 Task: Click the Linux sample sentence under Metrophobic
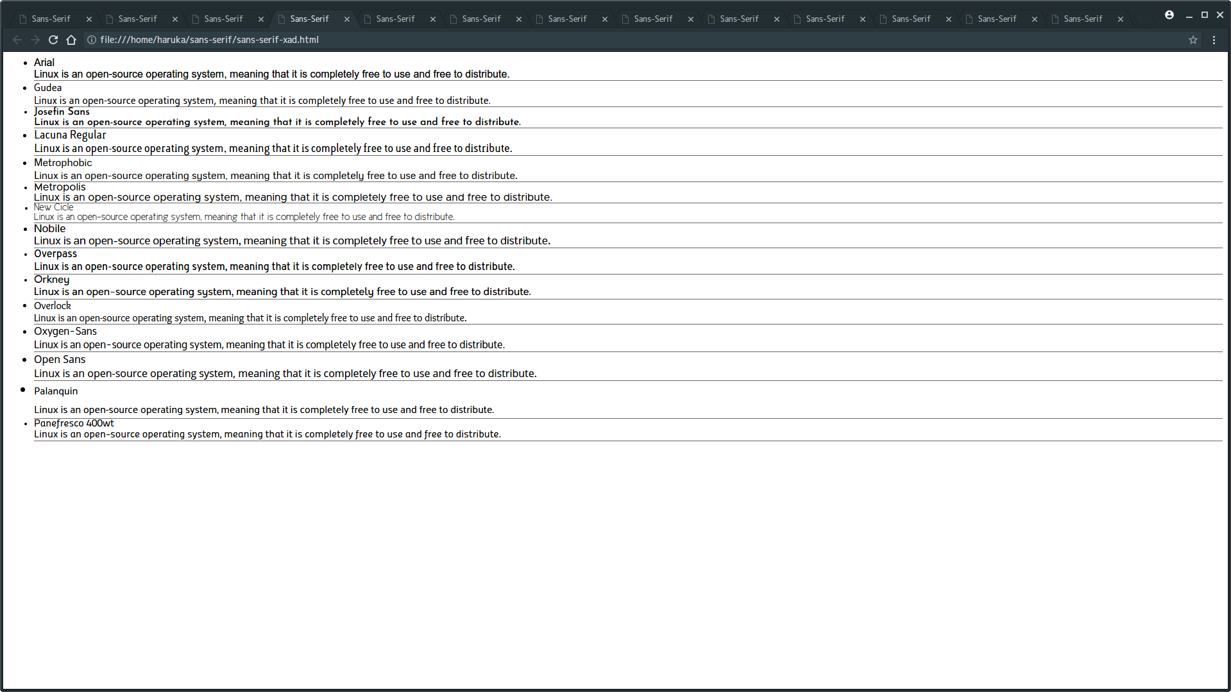[x=276, y=176]
